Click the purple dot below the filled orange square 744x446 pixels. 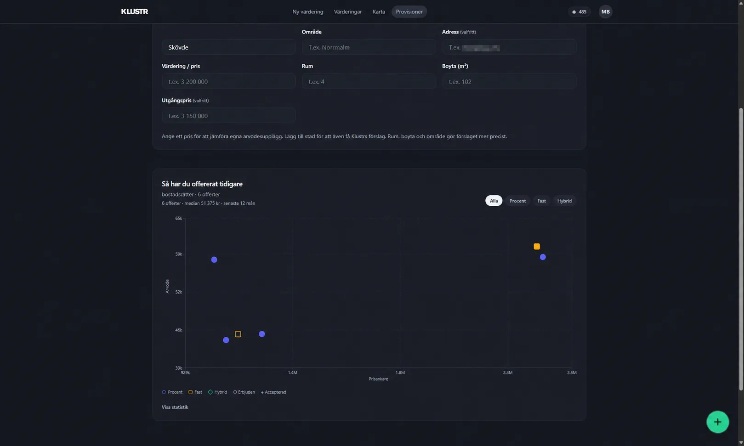click(543, 257)
